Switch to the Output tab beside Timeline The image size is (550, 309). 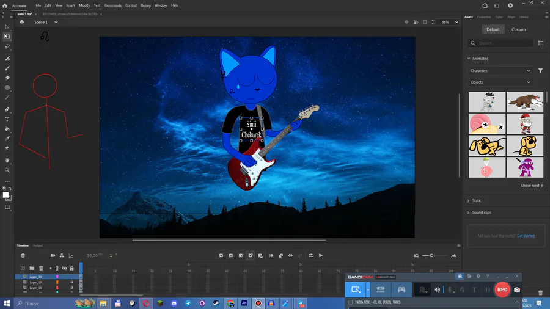(x=37, y=245)
